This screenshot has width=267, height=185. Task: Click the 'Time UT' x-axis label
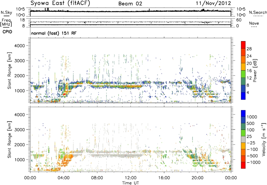pos(130,183)
